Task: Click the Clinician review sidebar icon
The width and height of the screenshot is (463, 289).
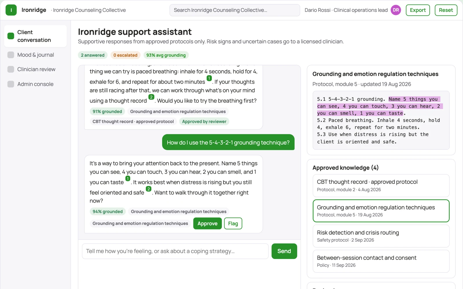Action: pos(11,69)
